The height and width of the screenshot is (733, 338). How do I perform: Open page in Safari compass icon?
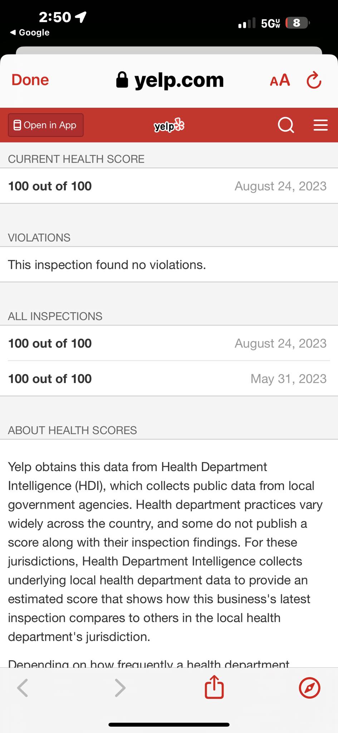click(x=309, y=688)
